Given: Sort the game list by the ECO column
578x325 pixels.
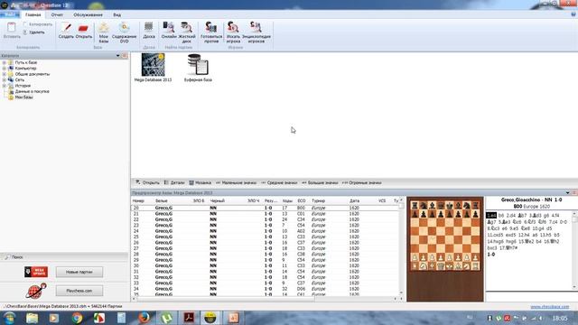Looking at the screenshot, I should tap(302, 200).
